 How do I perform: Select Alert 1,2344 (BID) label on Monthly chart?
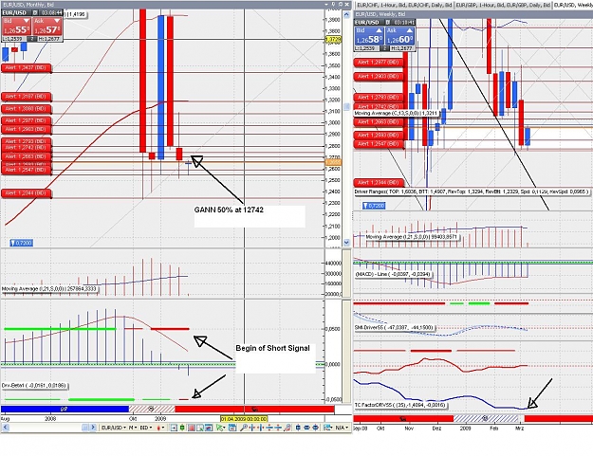click(x=27, y=193)
